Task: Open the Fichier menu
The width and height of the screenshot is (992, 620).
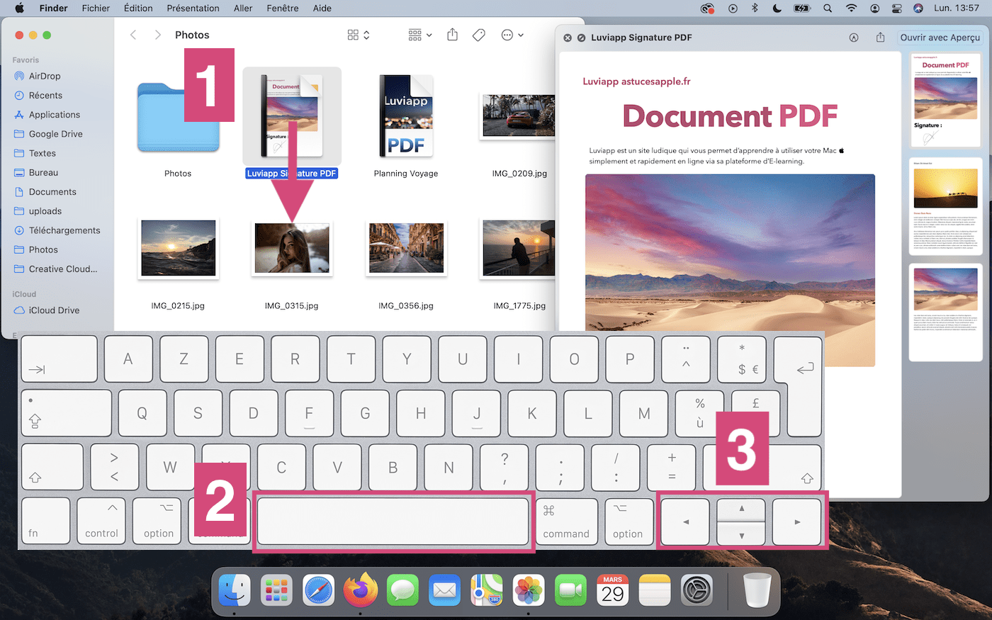Action: click(96, 9)
